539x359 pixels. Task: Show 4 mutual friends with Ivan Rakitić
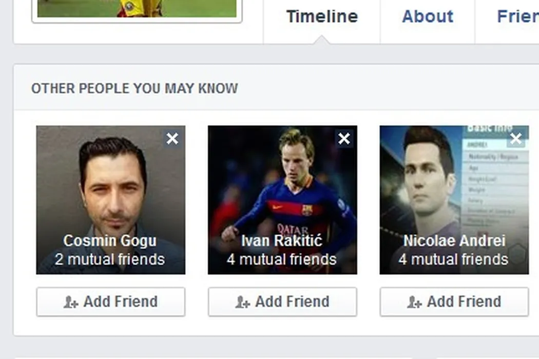(282, 259)
